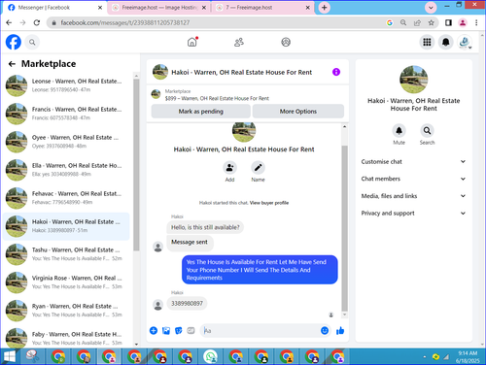
Task: Open the Chrome three-dot menu
Action: click(x=476, y=22)
